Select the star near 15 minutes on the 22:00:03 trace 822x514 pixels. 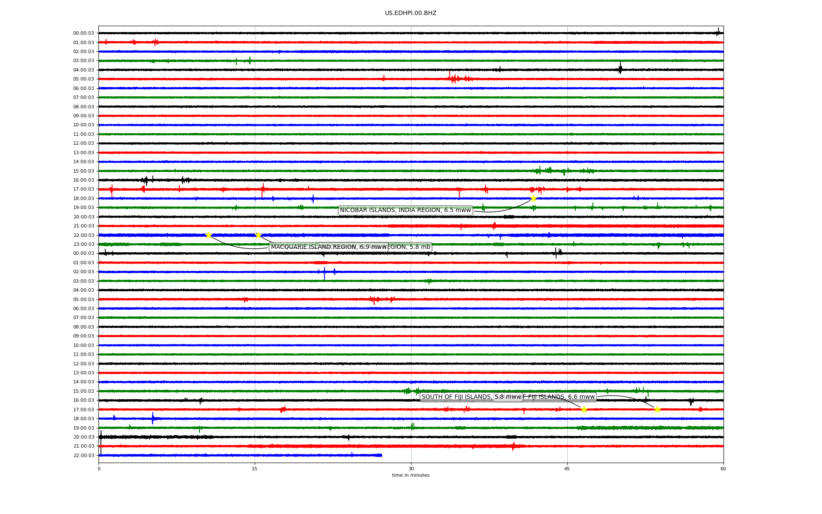pyautogui.click(x=258, y=235)
